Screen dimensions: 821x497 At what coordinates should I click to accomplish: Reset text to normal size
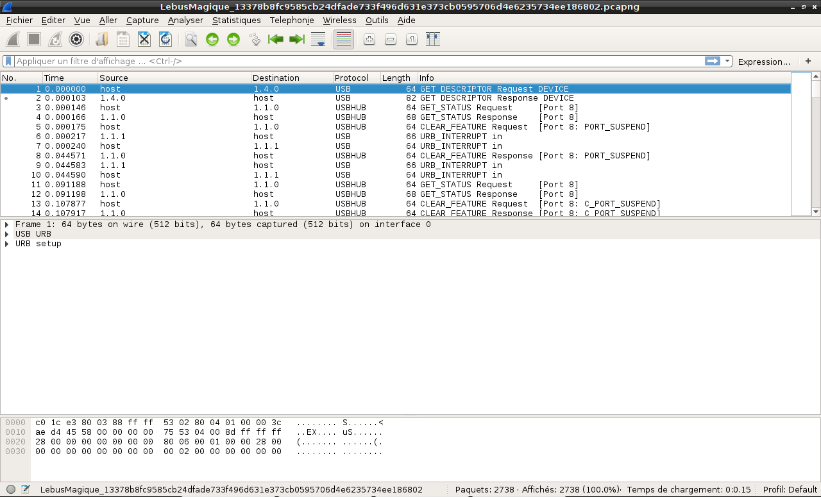pos(412,40)
